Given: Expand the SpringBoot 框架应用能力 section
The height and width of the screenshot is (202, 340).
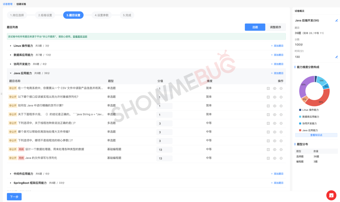Looking at the screenshot, I should click(x=10, y=183).
